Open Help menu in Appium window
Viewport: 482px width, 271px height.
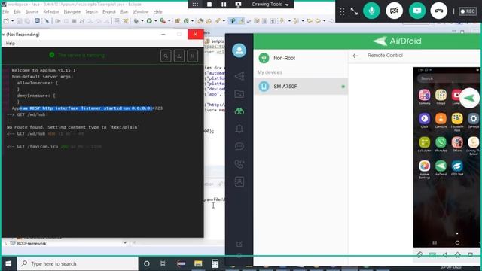coord(10,44)
